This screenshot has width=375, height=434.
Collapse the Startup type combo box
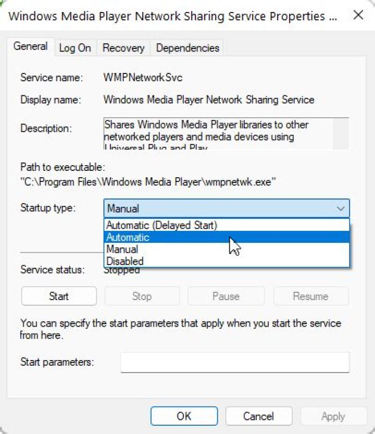[341, 208]
